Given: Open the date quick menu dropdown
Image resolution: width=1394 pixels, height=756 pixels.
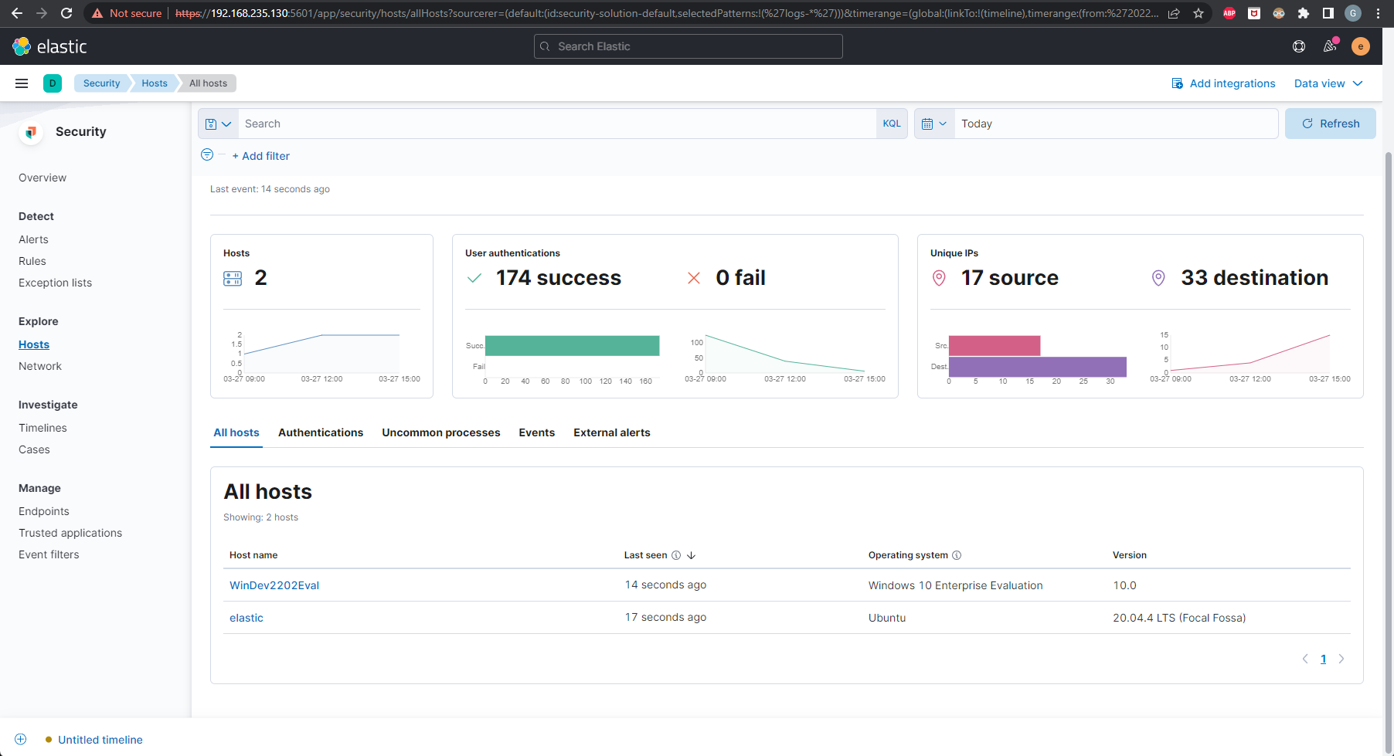Looking at the screenshot, I should click(934, 124).
